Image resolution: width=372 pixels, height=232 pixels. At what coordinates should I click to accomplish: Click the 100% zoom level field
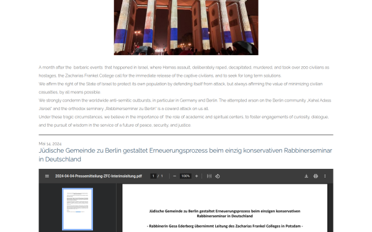(x=185, y=176)
